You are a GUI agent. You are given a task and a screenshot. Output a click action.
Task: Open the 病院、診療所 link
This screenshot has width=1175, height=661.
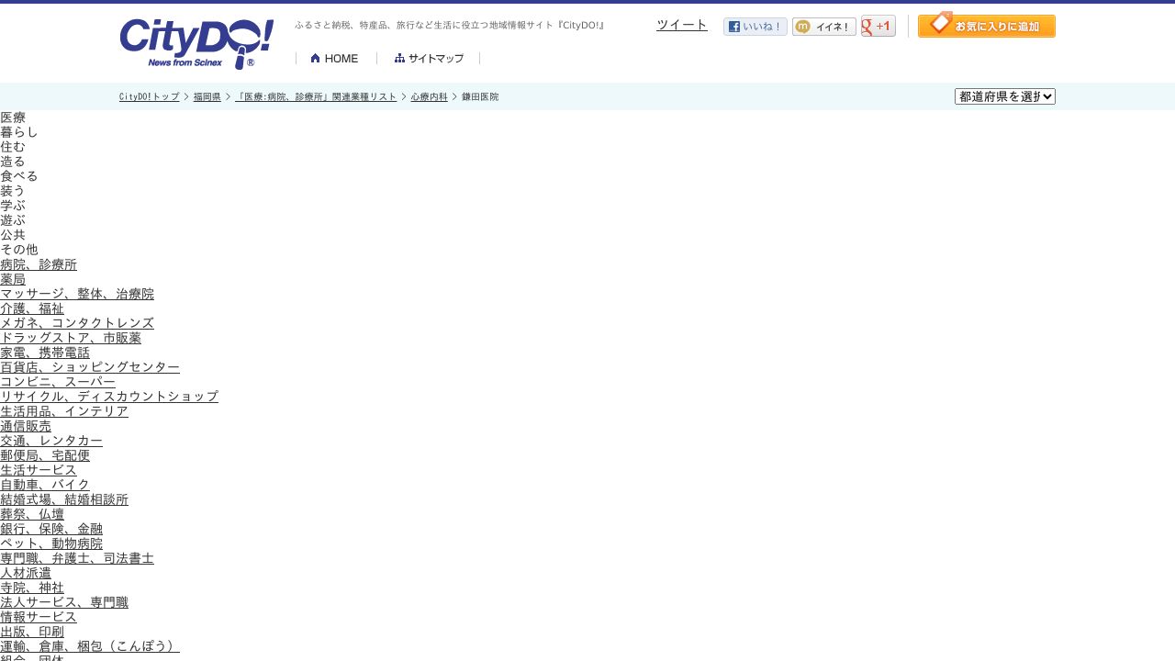tap(39, 264)
